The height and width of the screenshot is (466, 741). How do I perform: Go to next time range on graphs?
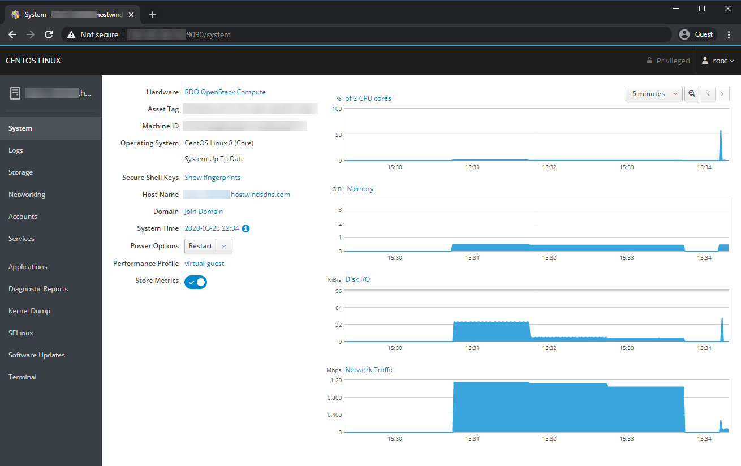[722, 94]
